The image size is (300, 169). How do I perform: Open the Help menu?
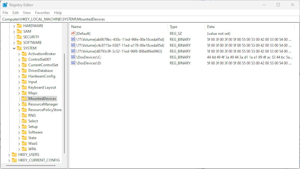(x=58, y=13)
